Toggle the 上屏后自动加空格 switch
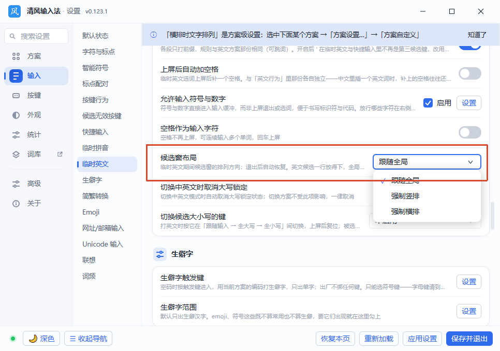500x351 pixels. 469,73
